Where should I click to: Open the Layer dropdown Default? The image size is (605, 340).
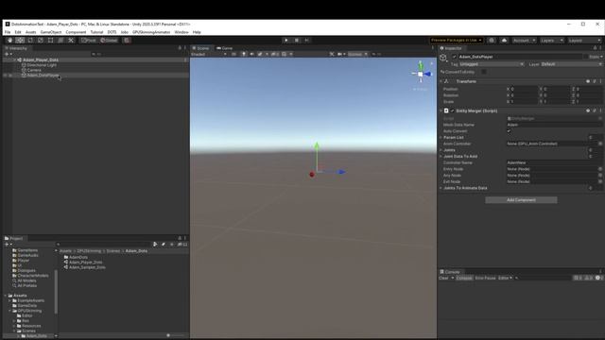(x=571, y=64)
